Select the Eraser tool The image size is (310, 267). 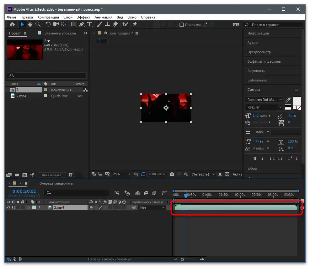pos(115,24)
